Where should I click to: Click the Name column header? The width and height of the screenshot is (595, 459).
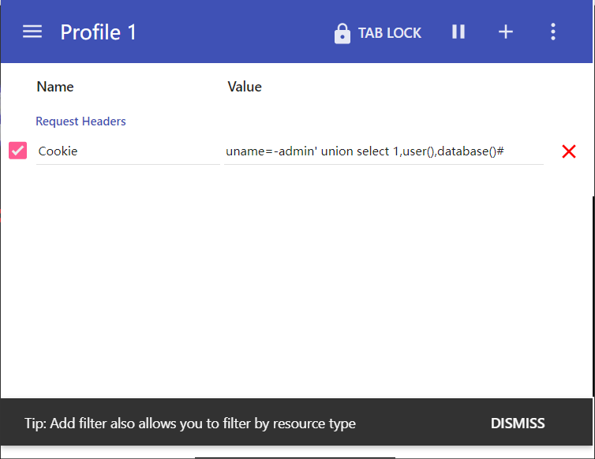[55, 87]
